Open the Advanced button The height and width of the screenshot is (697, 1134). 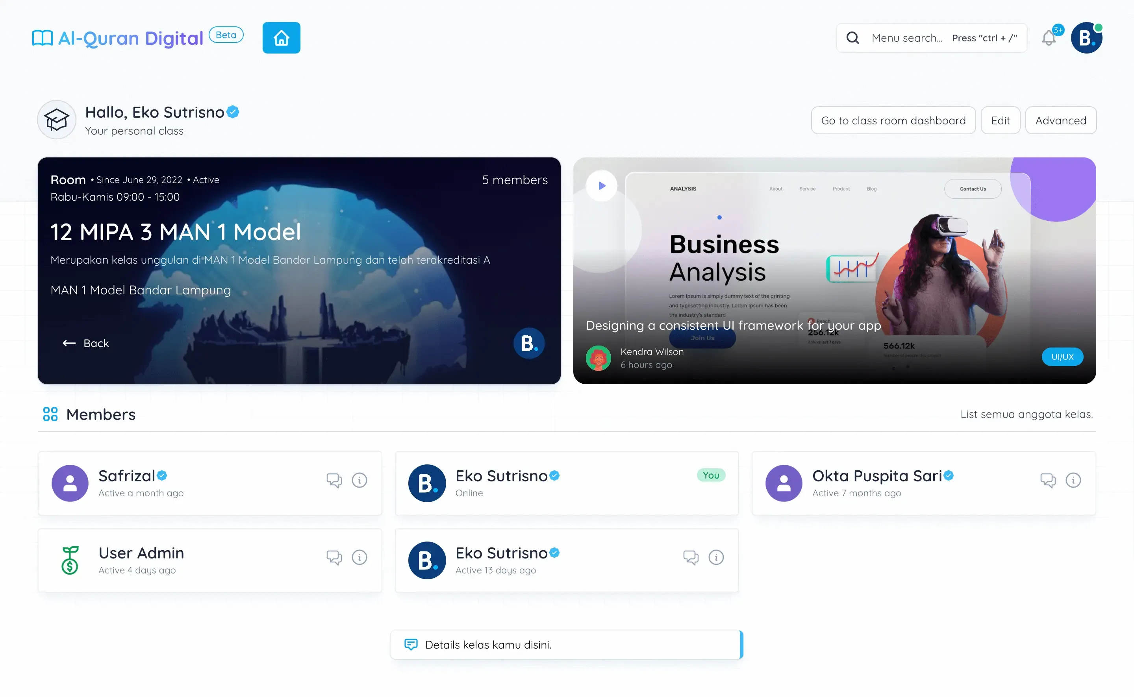(1061, 120)
